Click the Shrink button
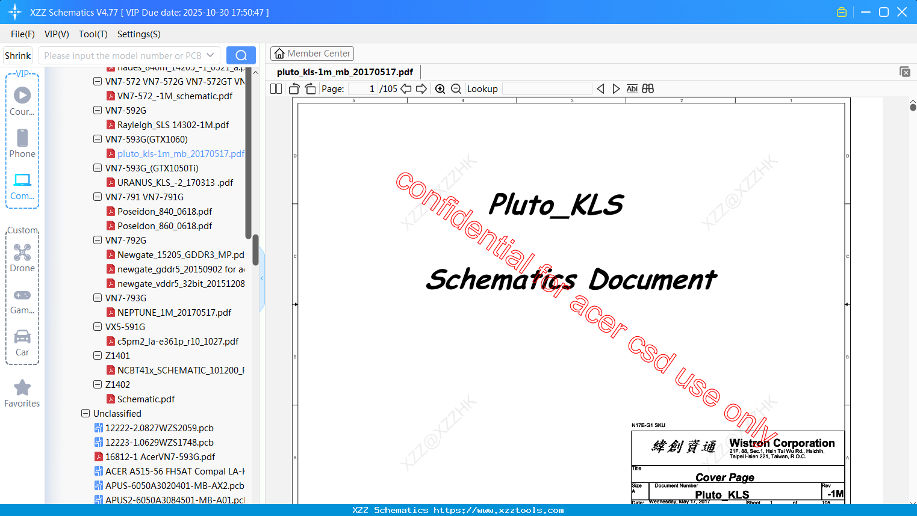Image resolution: width=917 pixels, height=516 pixels. coord(18,55)
